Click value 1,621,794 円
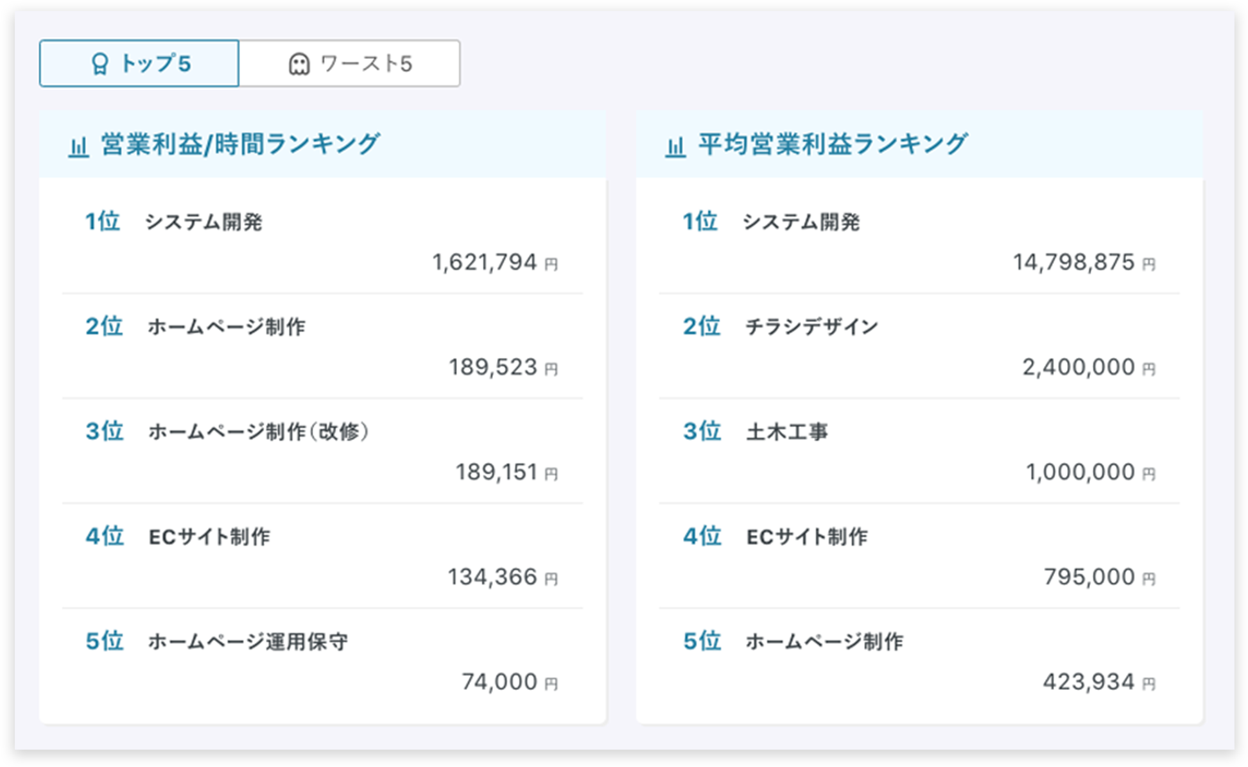The width and height of the screenshot is (1248, 767). click(495, 262)
